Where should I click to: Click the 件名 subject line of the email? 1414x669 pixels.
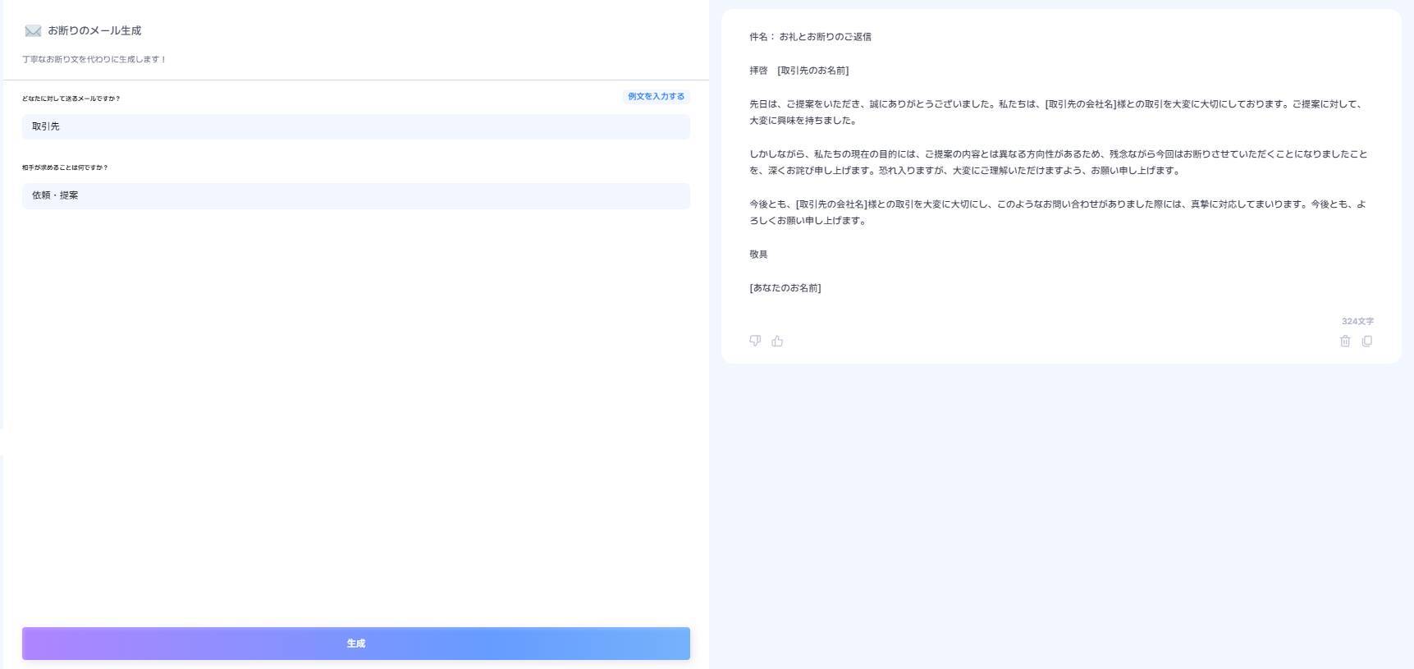point(810,37)
